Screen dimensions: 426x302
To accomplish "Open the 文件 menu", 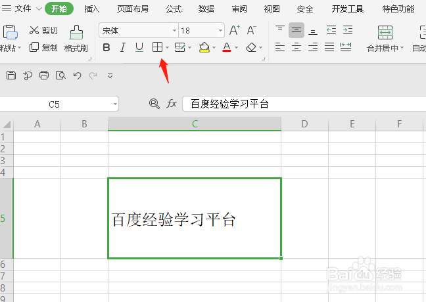I will 23,9.
